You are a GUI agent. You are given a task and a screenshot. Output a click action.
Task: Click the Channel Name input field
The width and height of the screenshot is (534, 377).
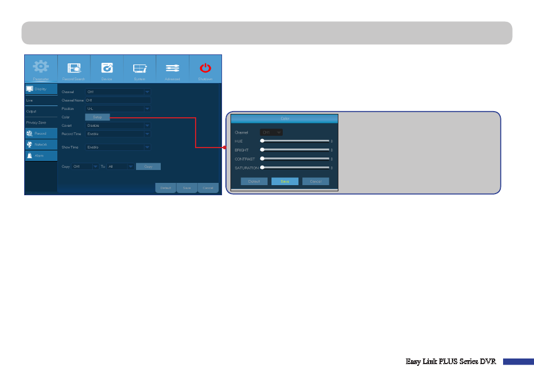118,100
